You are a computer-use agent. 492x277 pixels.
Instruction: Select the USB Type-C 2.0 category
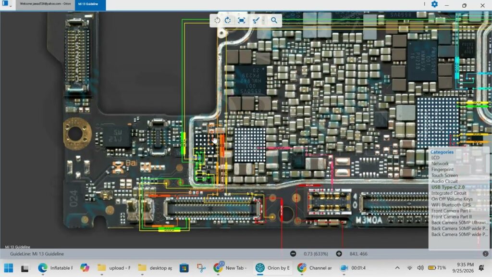point(448,187)
